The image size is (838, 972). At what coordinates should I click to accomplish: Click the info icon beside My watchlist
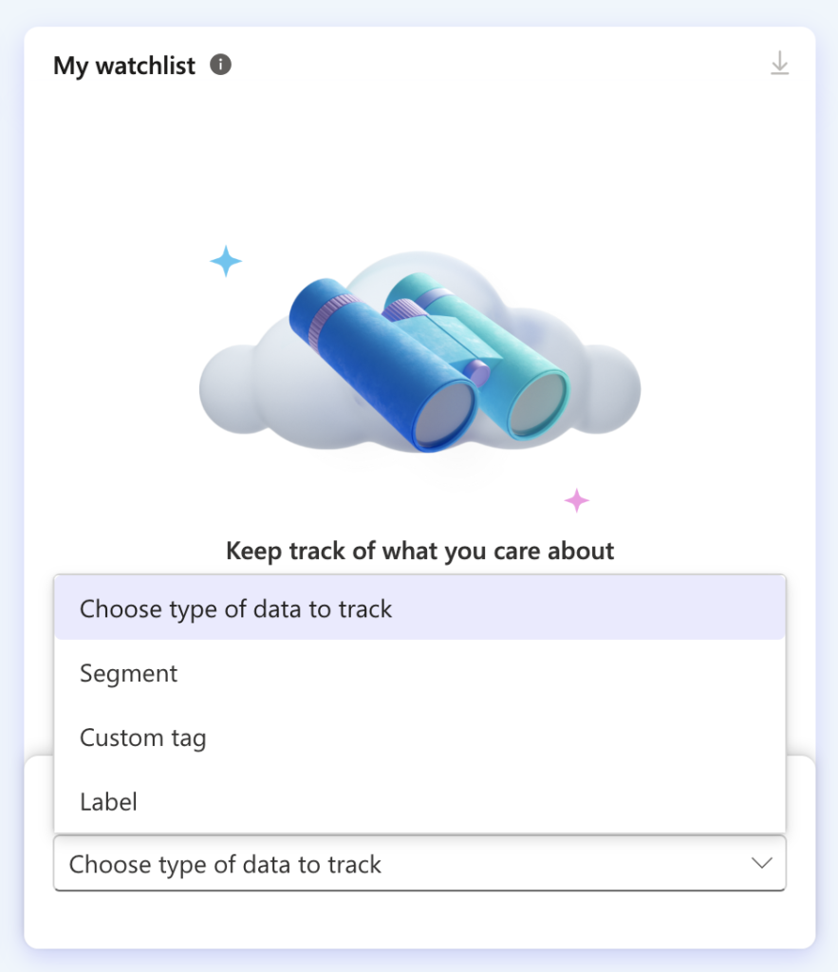click(x=221, y=65)
